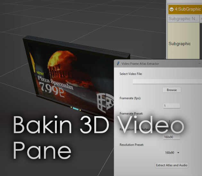Click the Resolution Preset dropdown arrow
202x176 pixels.
tap(178, 153)
